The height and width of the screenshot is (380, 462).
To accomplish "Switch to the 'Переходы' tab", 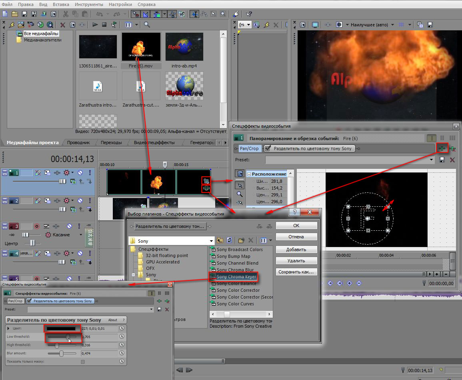I will click(111, 142).
